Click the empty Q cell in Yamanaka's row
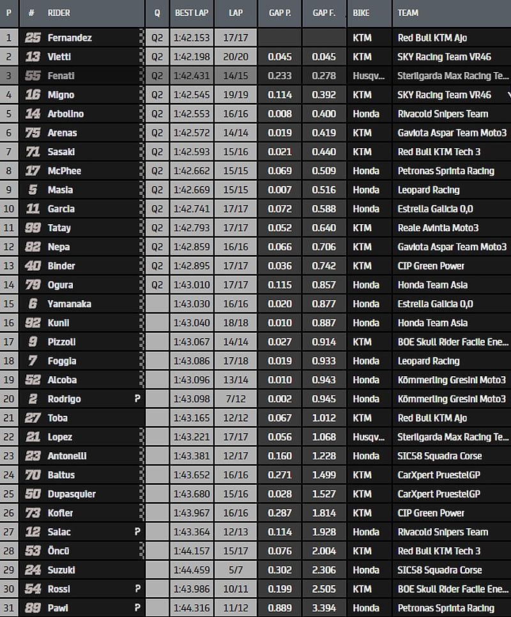511x617 pixels. tap(157, 304)
